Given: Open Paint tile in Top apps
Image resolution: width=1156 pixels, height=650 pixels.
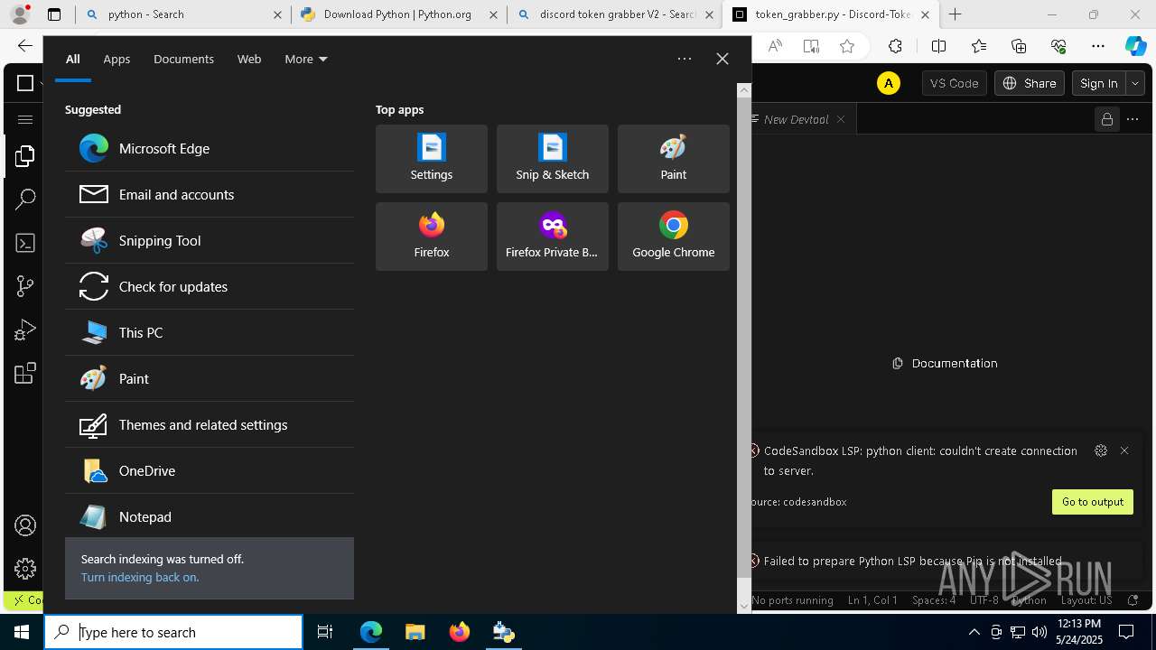Looking at the screenshot, I should coord(674,159).
